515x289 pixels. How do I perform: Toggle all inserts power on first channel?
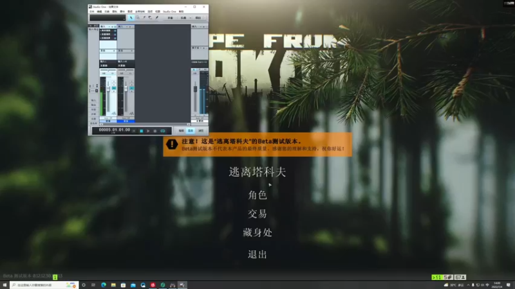click(115, 27)
